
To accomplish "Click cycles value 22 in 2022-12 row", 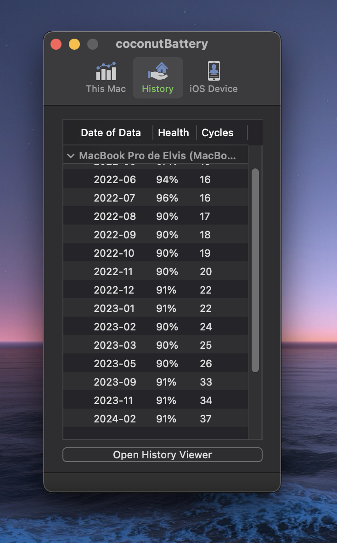I will coord(206,290).
